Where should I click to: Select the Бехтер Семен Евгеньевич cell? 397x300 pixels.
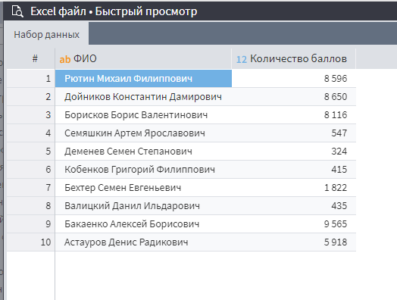click(x=143, y=188)
